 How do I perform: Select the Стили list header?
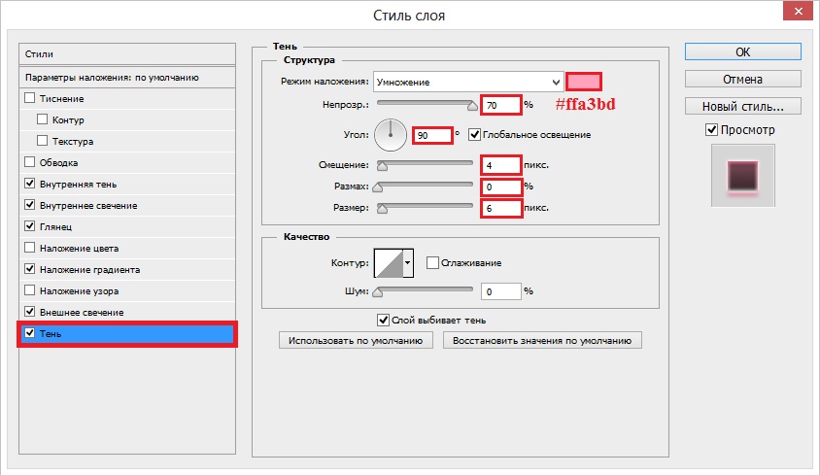click(x=127, y=53)
